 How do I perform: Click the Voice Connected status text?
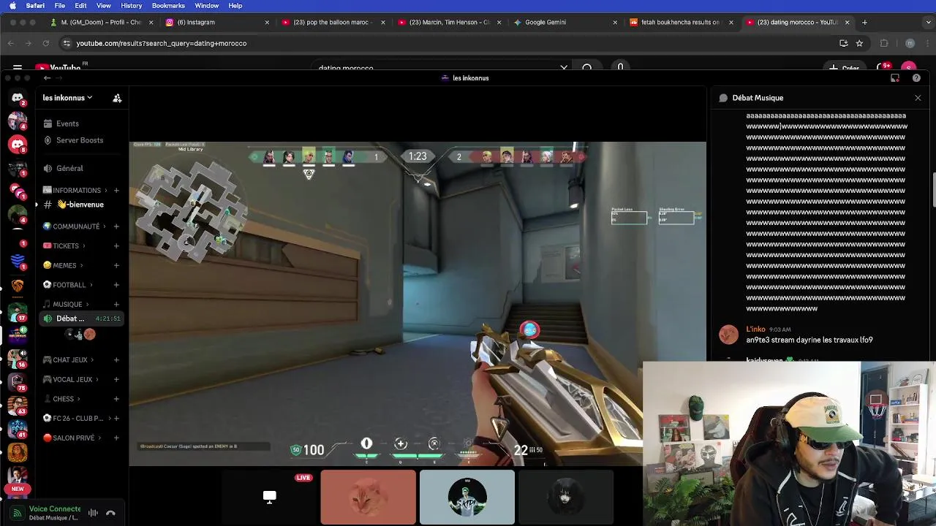coord(55,508)
